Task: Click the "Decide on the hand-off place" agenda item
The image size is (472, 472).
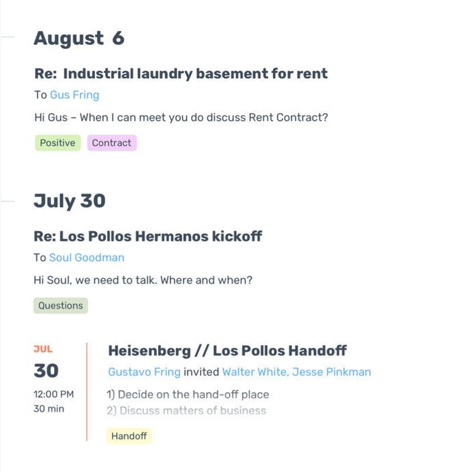Action: point(188,394)
